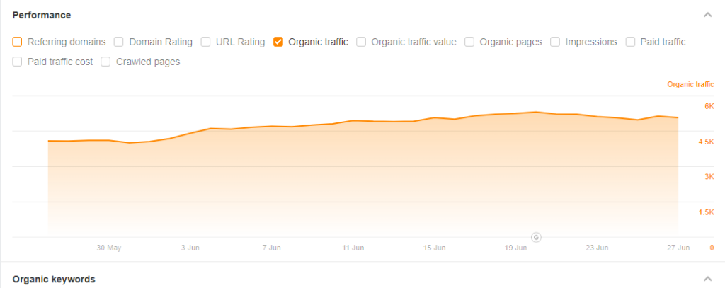Click the 11 Jun date on axis

[353, 248]
